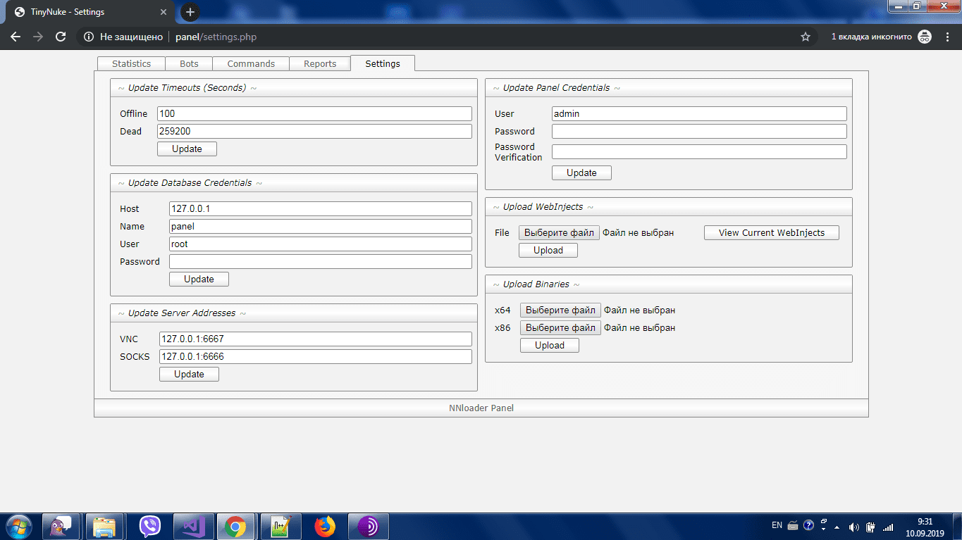The width and height of the screenshot is (962, 540).
Task: Click the Show Desktop strip on the taskbar
Action: (957, 526)
